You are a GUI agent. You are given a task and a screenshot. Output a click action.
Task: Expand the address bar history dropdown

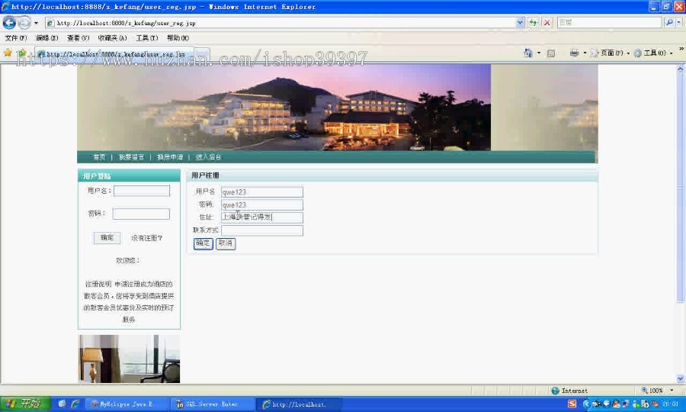520,22
